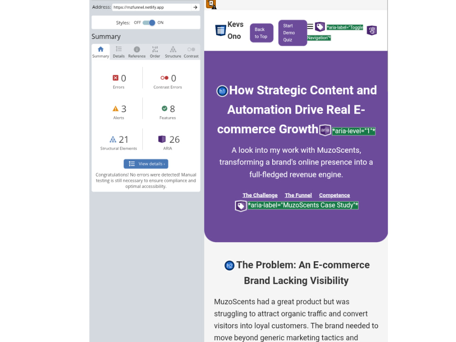
Task: Open the Order tab
Action: [155, 52]
